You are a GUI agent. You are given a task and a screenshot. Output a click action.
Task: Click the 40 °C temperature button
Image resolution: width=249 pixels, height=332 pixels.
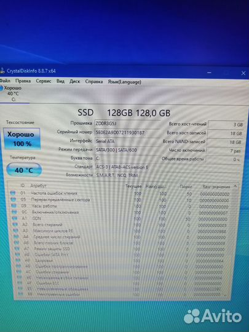[x=24, y=170]
